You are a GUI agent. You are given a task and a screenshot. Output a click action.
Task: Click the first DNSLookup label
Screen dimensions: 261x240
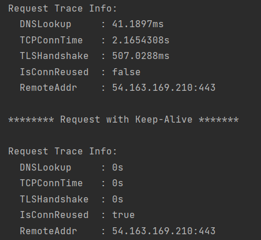click(x=46, y=24)
